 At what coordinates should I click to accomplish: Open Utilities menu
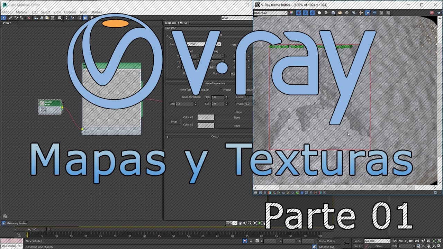pyautogui.click(x=96, y=12)
